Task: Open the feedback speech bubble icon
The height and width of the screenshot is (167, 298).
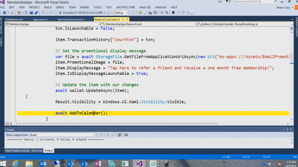Action: (x=220, y=1)
